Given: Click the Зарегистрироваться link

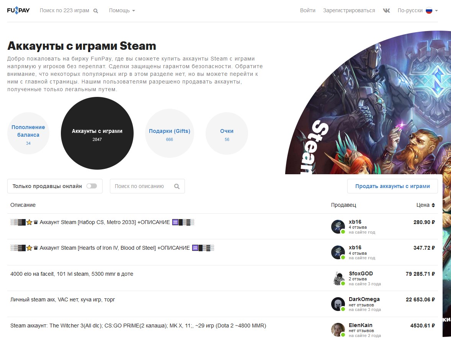Looking at the screenshot, I should pyautogui.click(x=349, y=11).
